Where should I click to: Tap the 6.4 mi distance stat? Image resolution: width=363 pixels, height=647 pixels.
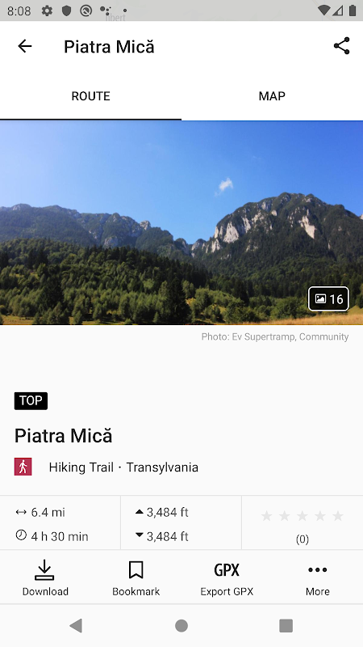[40, 513]
